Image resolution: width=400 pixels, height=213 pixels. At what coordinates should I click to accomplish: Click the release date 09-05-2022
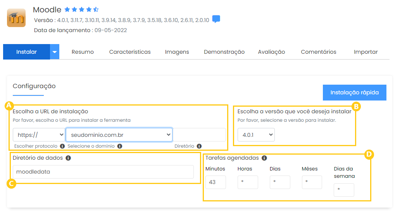click(111, 30)
